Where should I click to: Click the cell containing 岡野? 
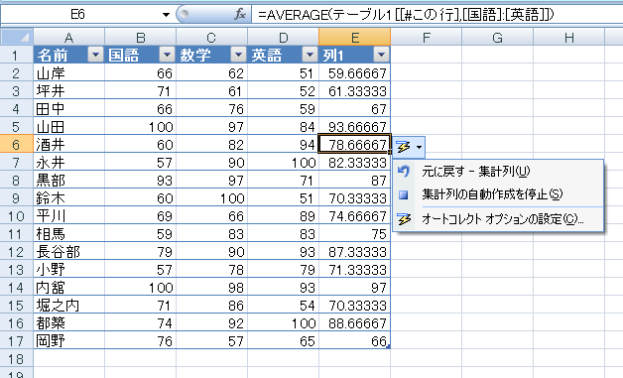(x=69, y=340)
